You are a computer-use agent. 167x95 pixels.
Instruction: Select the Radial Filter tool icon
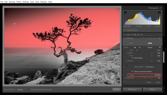[x=139, y=35]
